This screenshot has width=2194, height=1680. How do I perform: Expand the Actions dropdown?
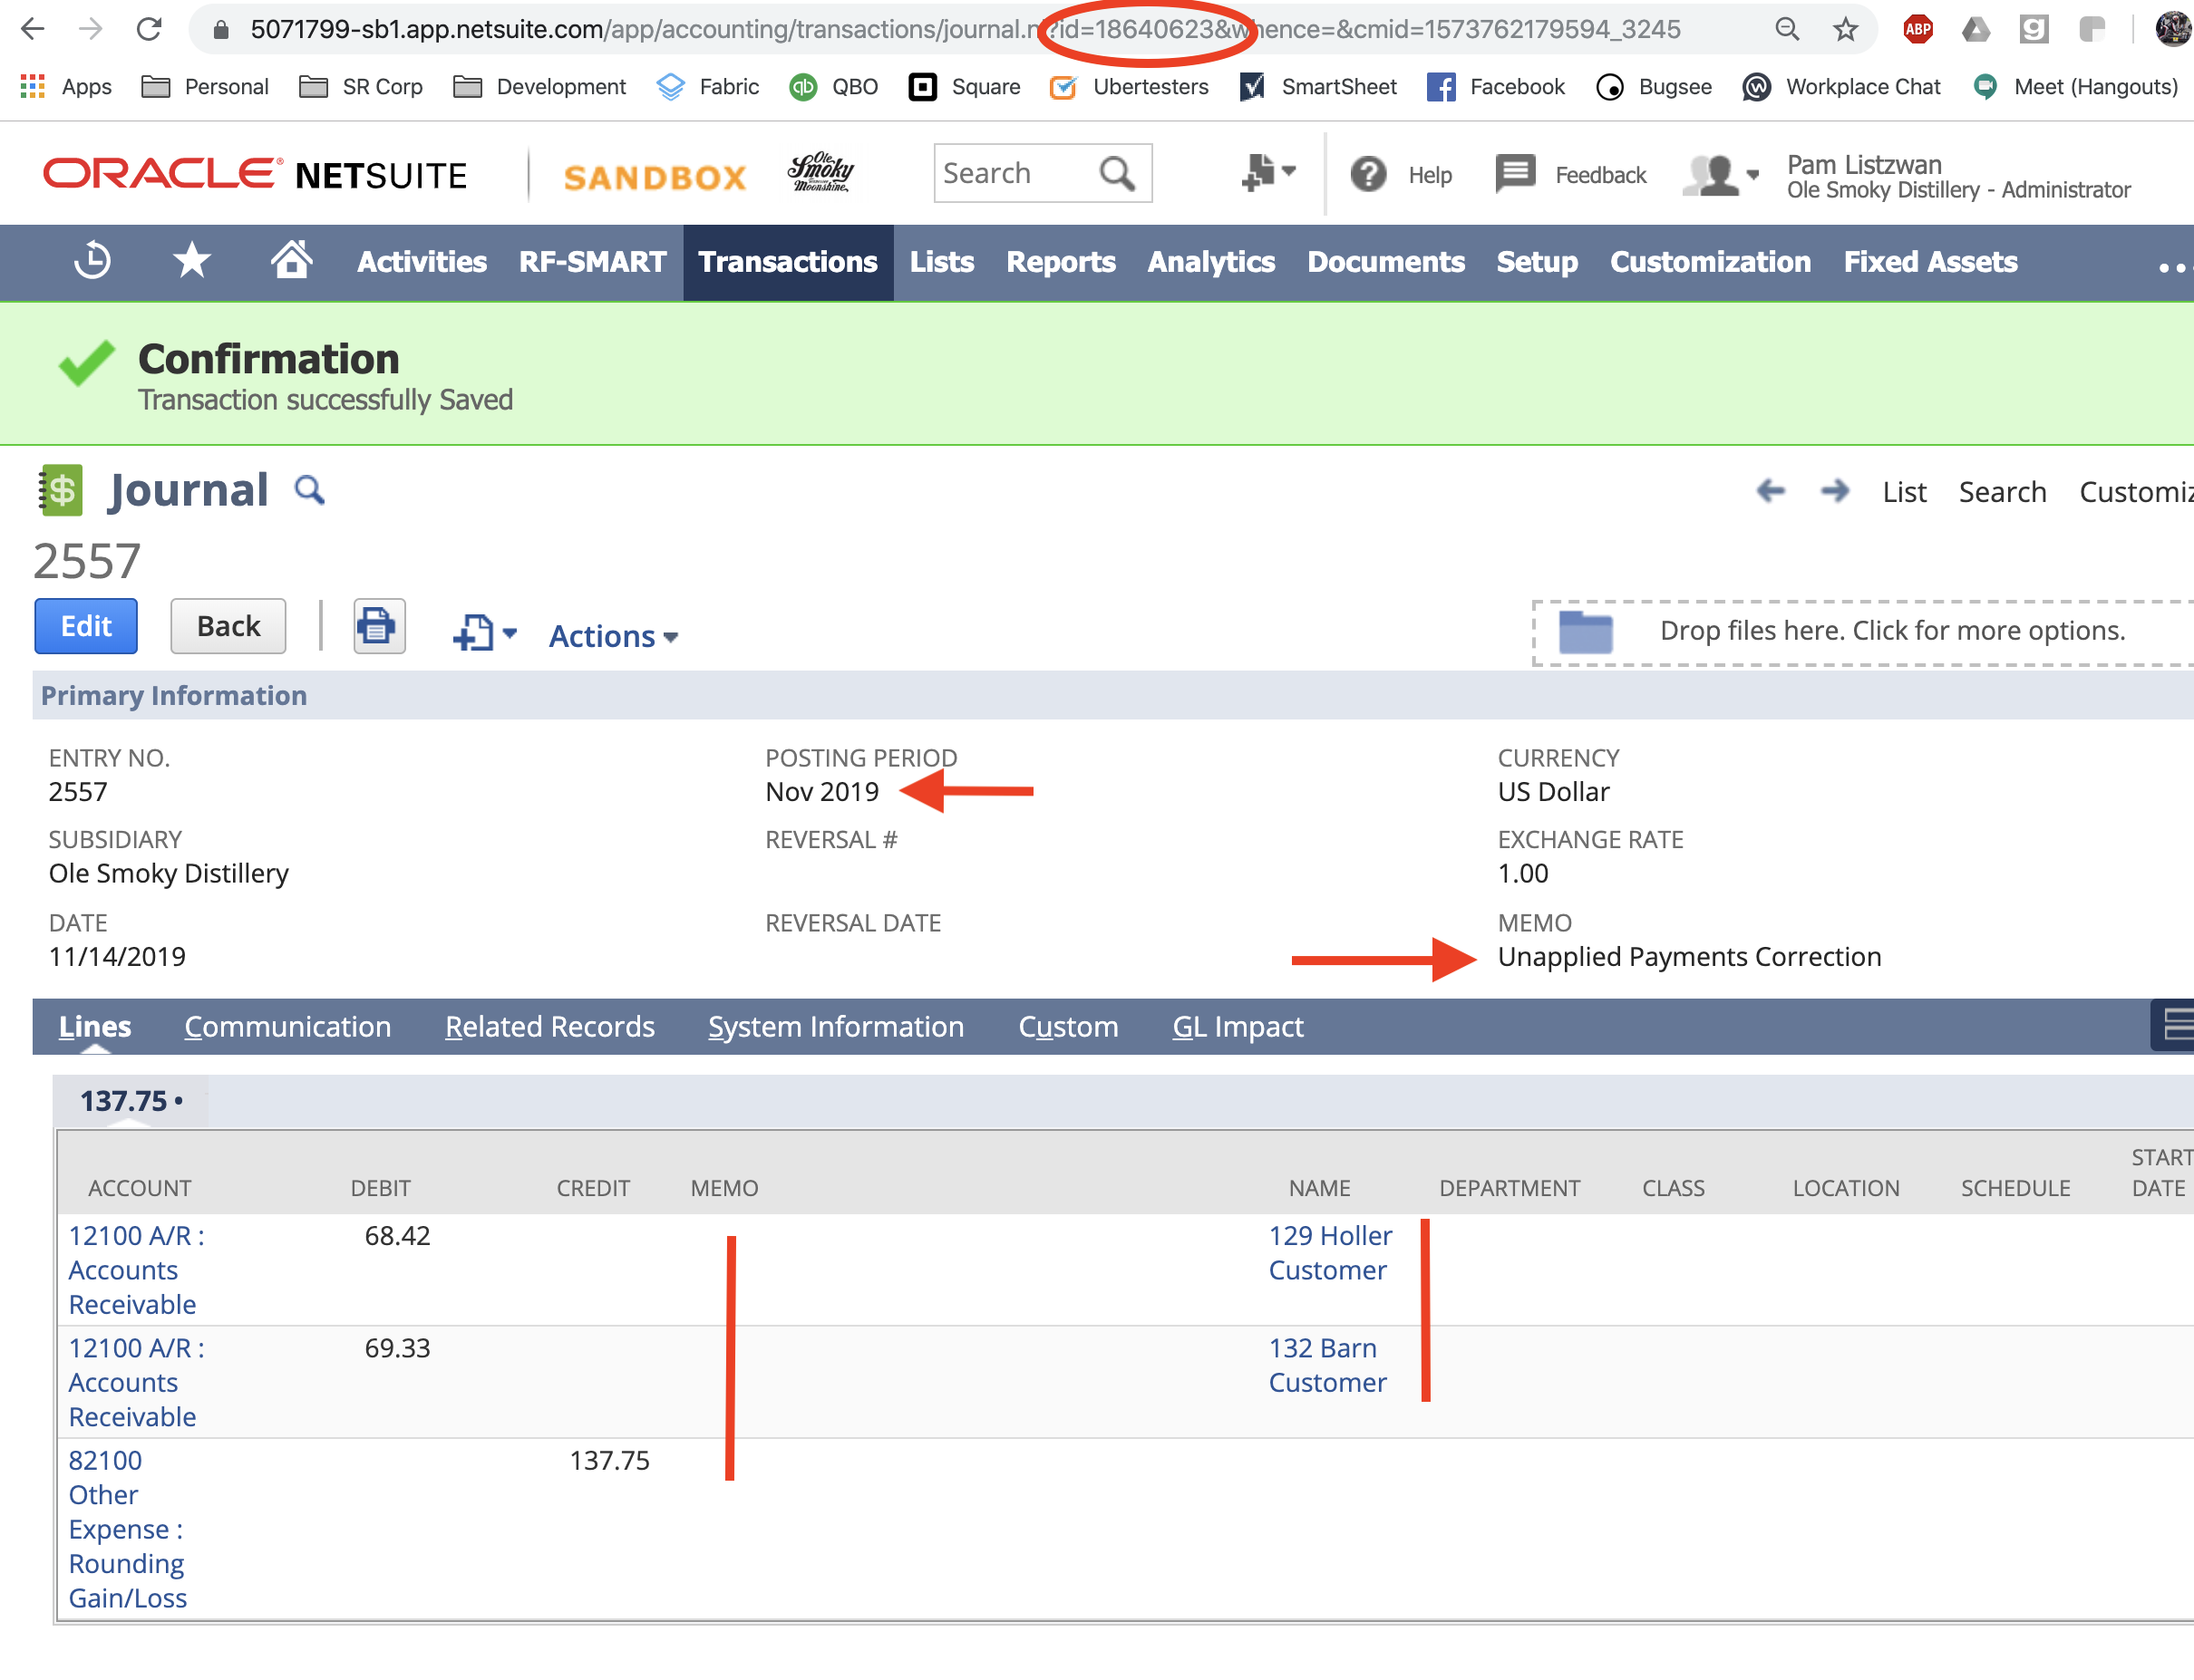(x=613, y=636)
